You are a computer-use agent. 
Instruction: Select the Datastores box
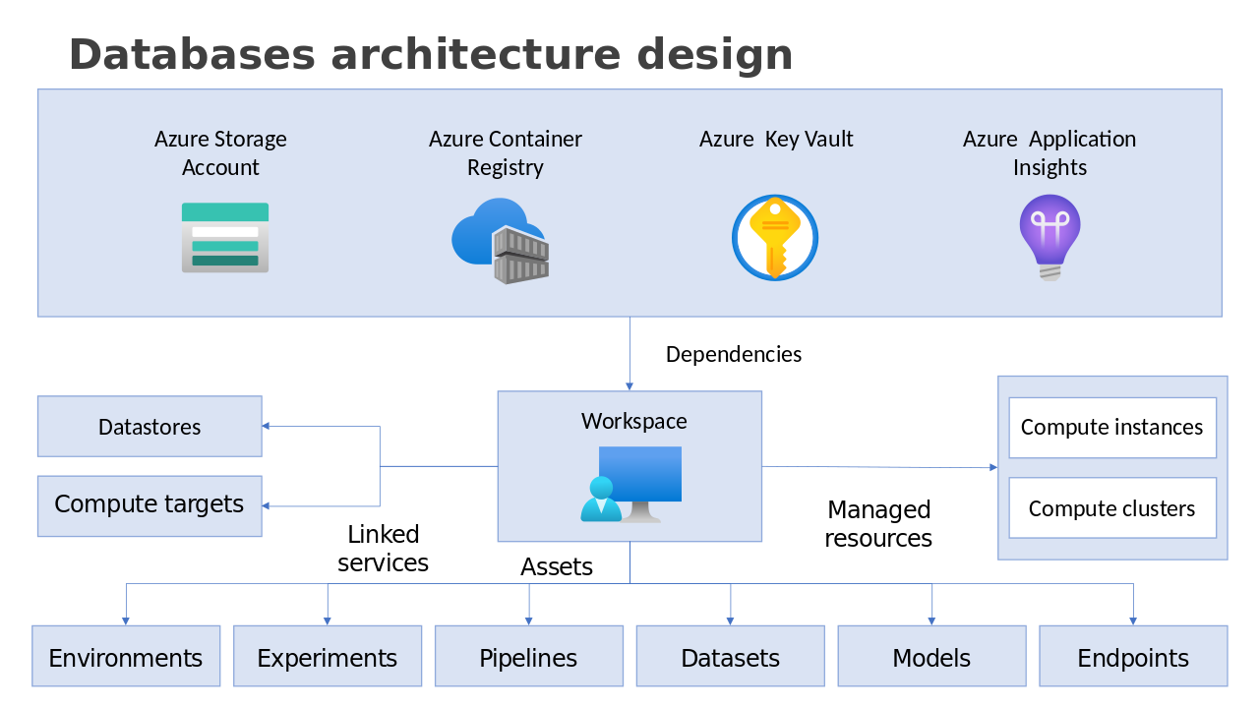point(150,427)
